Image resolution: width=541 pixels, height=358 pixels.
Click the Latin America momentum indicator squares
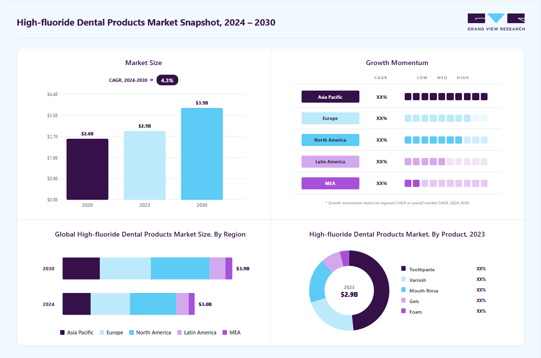(446, 161)
